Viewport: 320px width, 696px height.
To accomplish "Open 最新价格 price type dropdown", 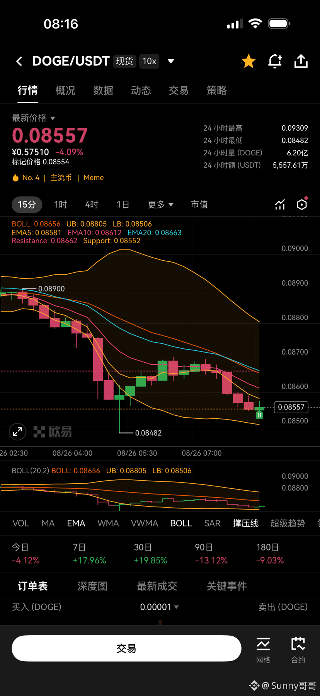I will point(34,118).
